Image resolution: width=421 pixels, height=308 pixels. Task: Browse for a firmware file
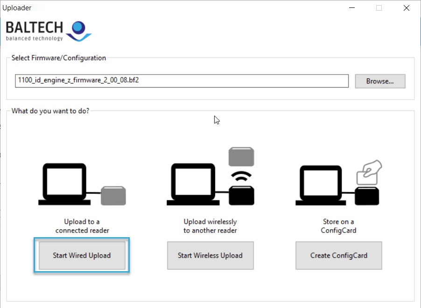[x=380, y=81]
